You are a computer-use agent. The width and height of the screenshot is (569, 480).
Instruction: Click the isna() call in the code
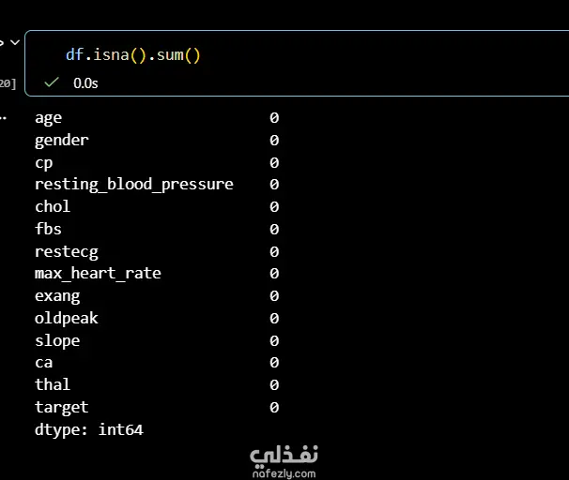coord(120,55)
